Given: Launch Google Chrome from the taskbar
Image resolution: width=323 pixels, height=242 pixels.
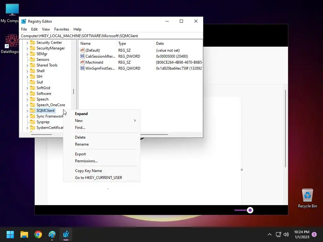Looking at the screenshot, I should 38,234.
